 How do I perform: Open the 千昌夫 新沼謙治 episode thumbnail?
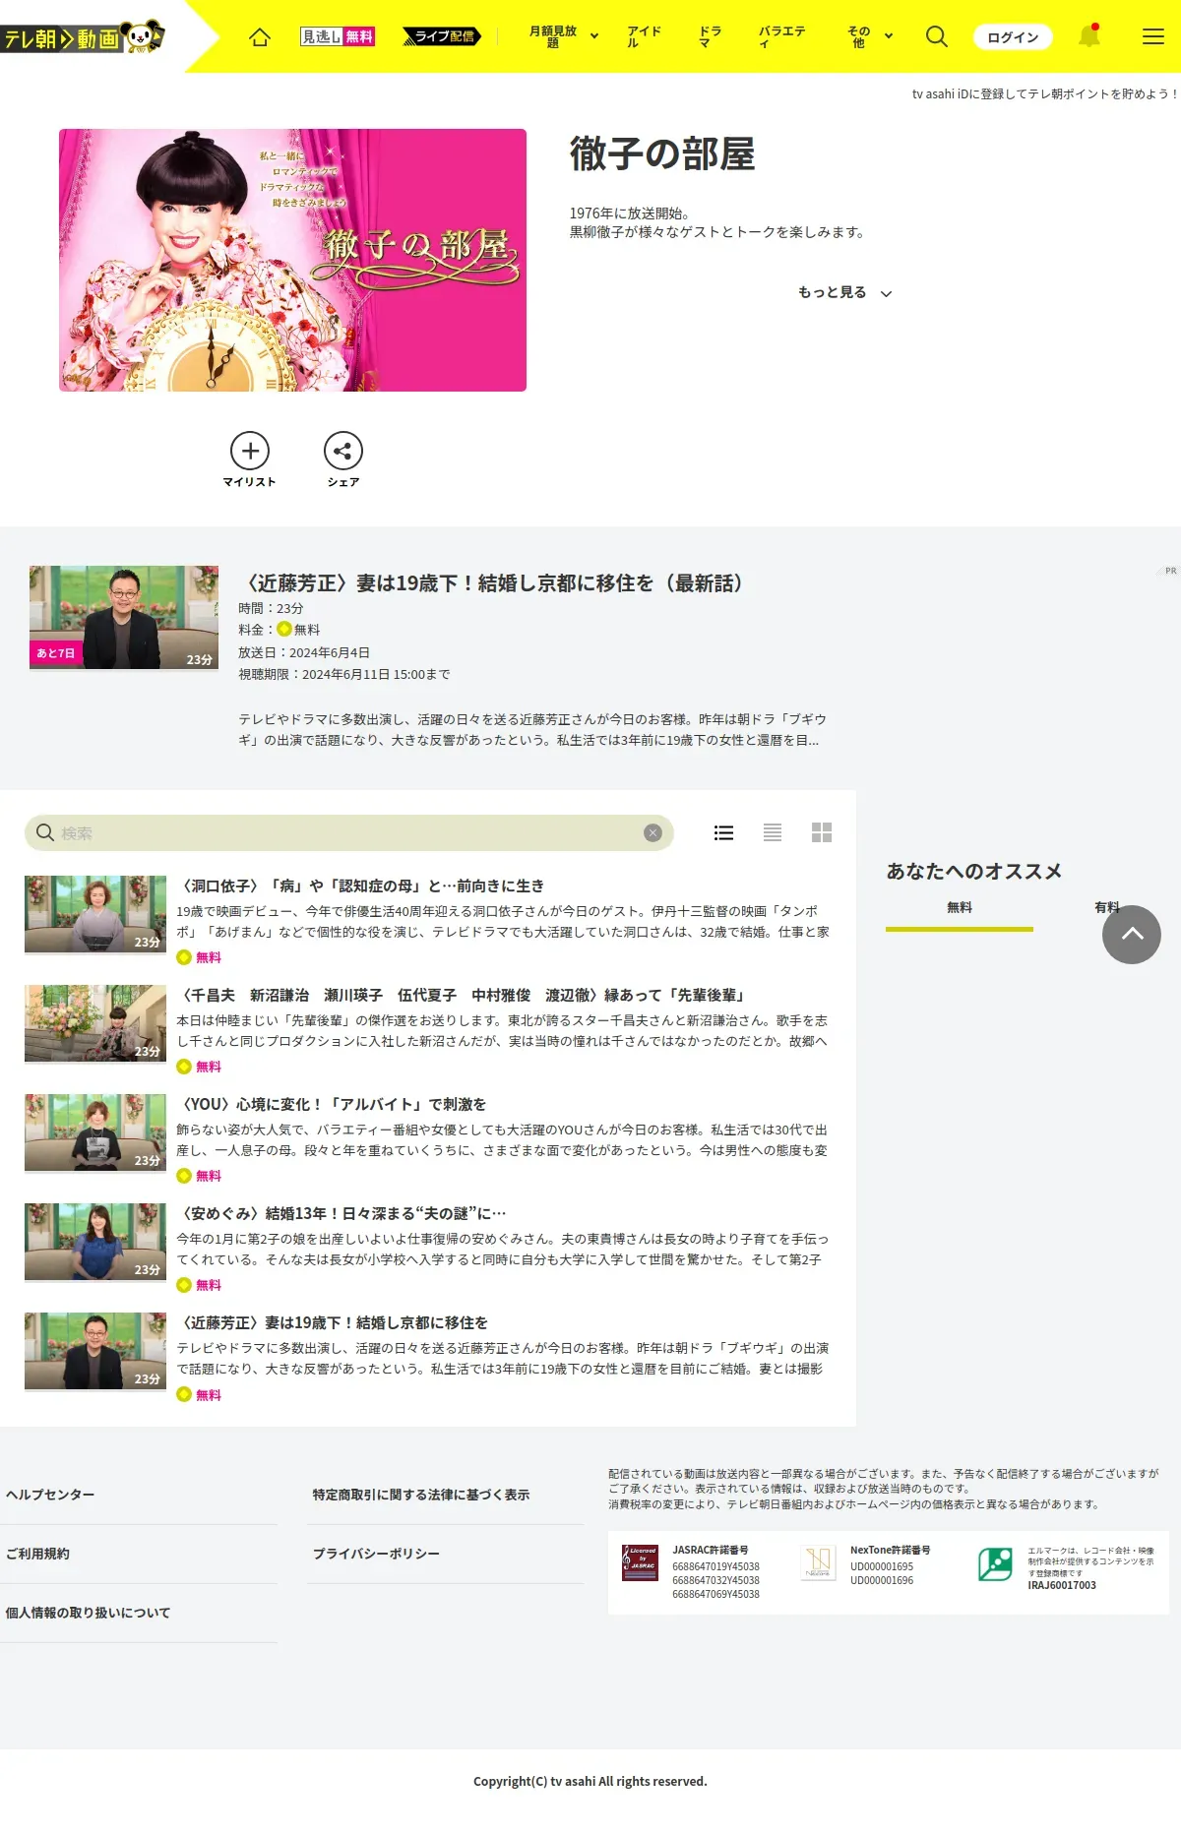pos(95,1023)
